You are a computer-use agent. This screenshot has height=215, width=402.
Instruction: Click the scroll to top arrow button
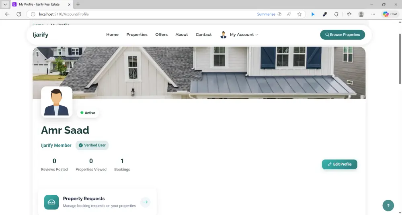[388, 205]
